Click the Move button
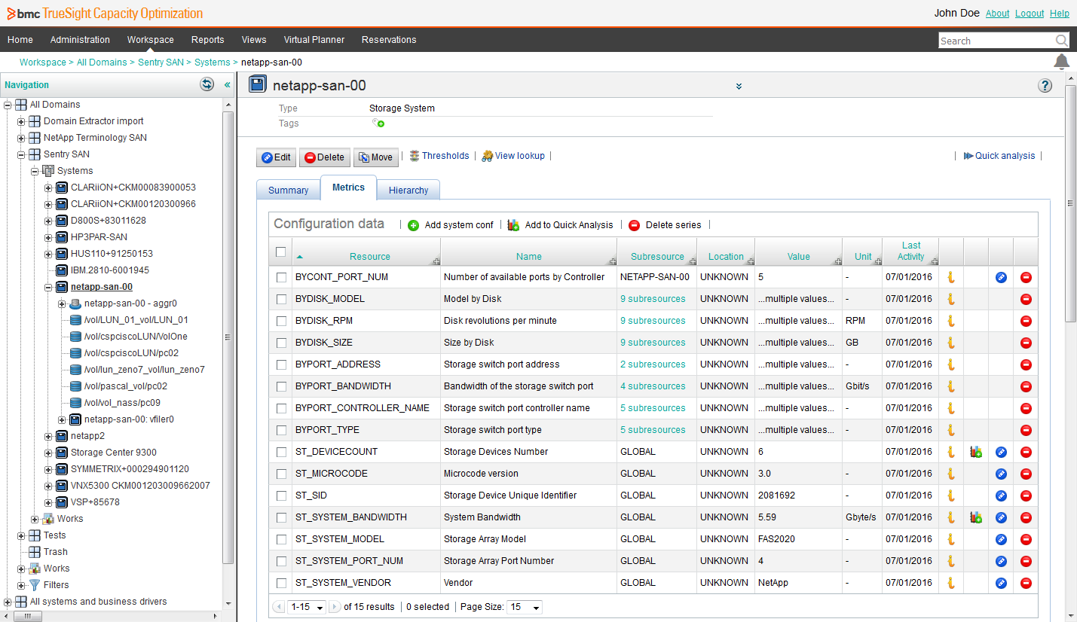This screenshot has width=1077, height=622. coord(375,157)
